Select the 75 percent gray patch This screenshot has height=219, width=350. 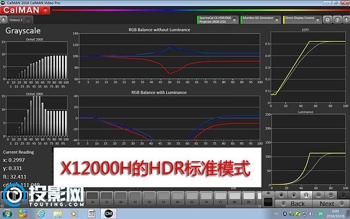click(x=220, y=198)
